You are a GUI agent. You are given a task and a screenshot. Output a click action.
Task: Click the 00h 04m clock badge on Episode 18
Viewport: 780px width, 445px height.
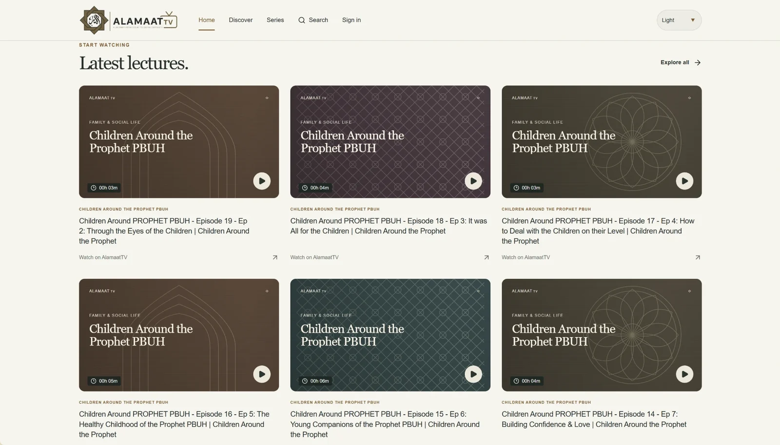tap(315, 188)
